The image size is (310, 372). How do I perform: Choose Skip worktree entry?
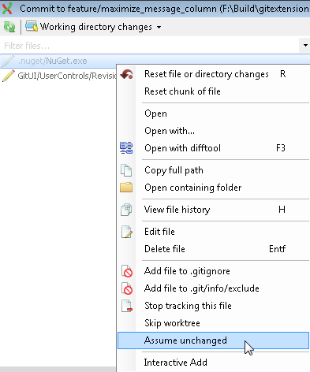(x=214, y=323)
